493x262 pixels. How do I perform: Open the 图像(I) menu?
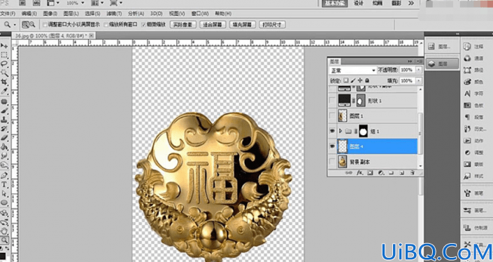[x=50, y=13]
